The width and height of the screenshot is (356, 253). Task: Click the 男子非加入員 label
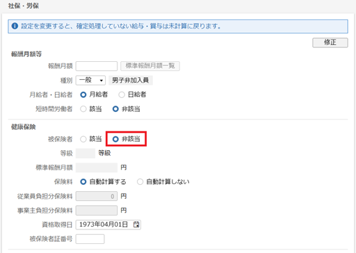click(131, 81)
